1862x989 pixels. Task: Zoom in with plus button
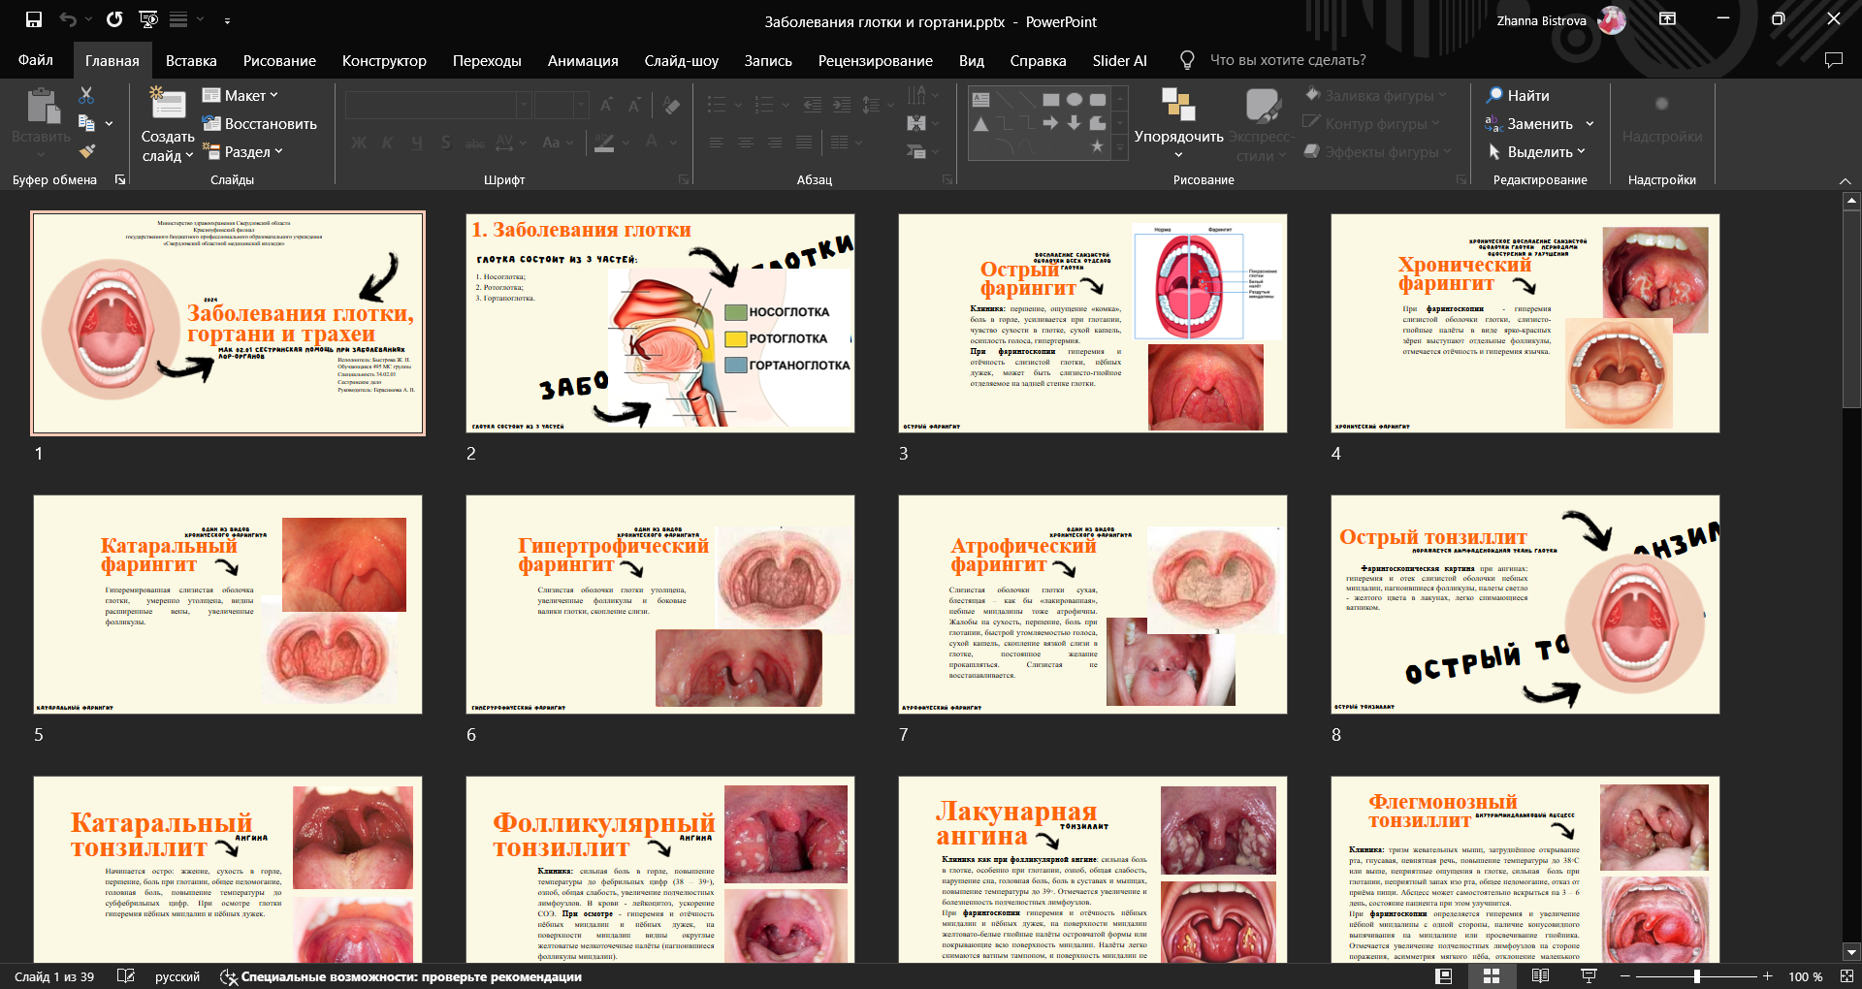pos(1767,976)
